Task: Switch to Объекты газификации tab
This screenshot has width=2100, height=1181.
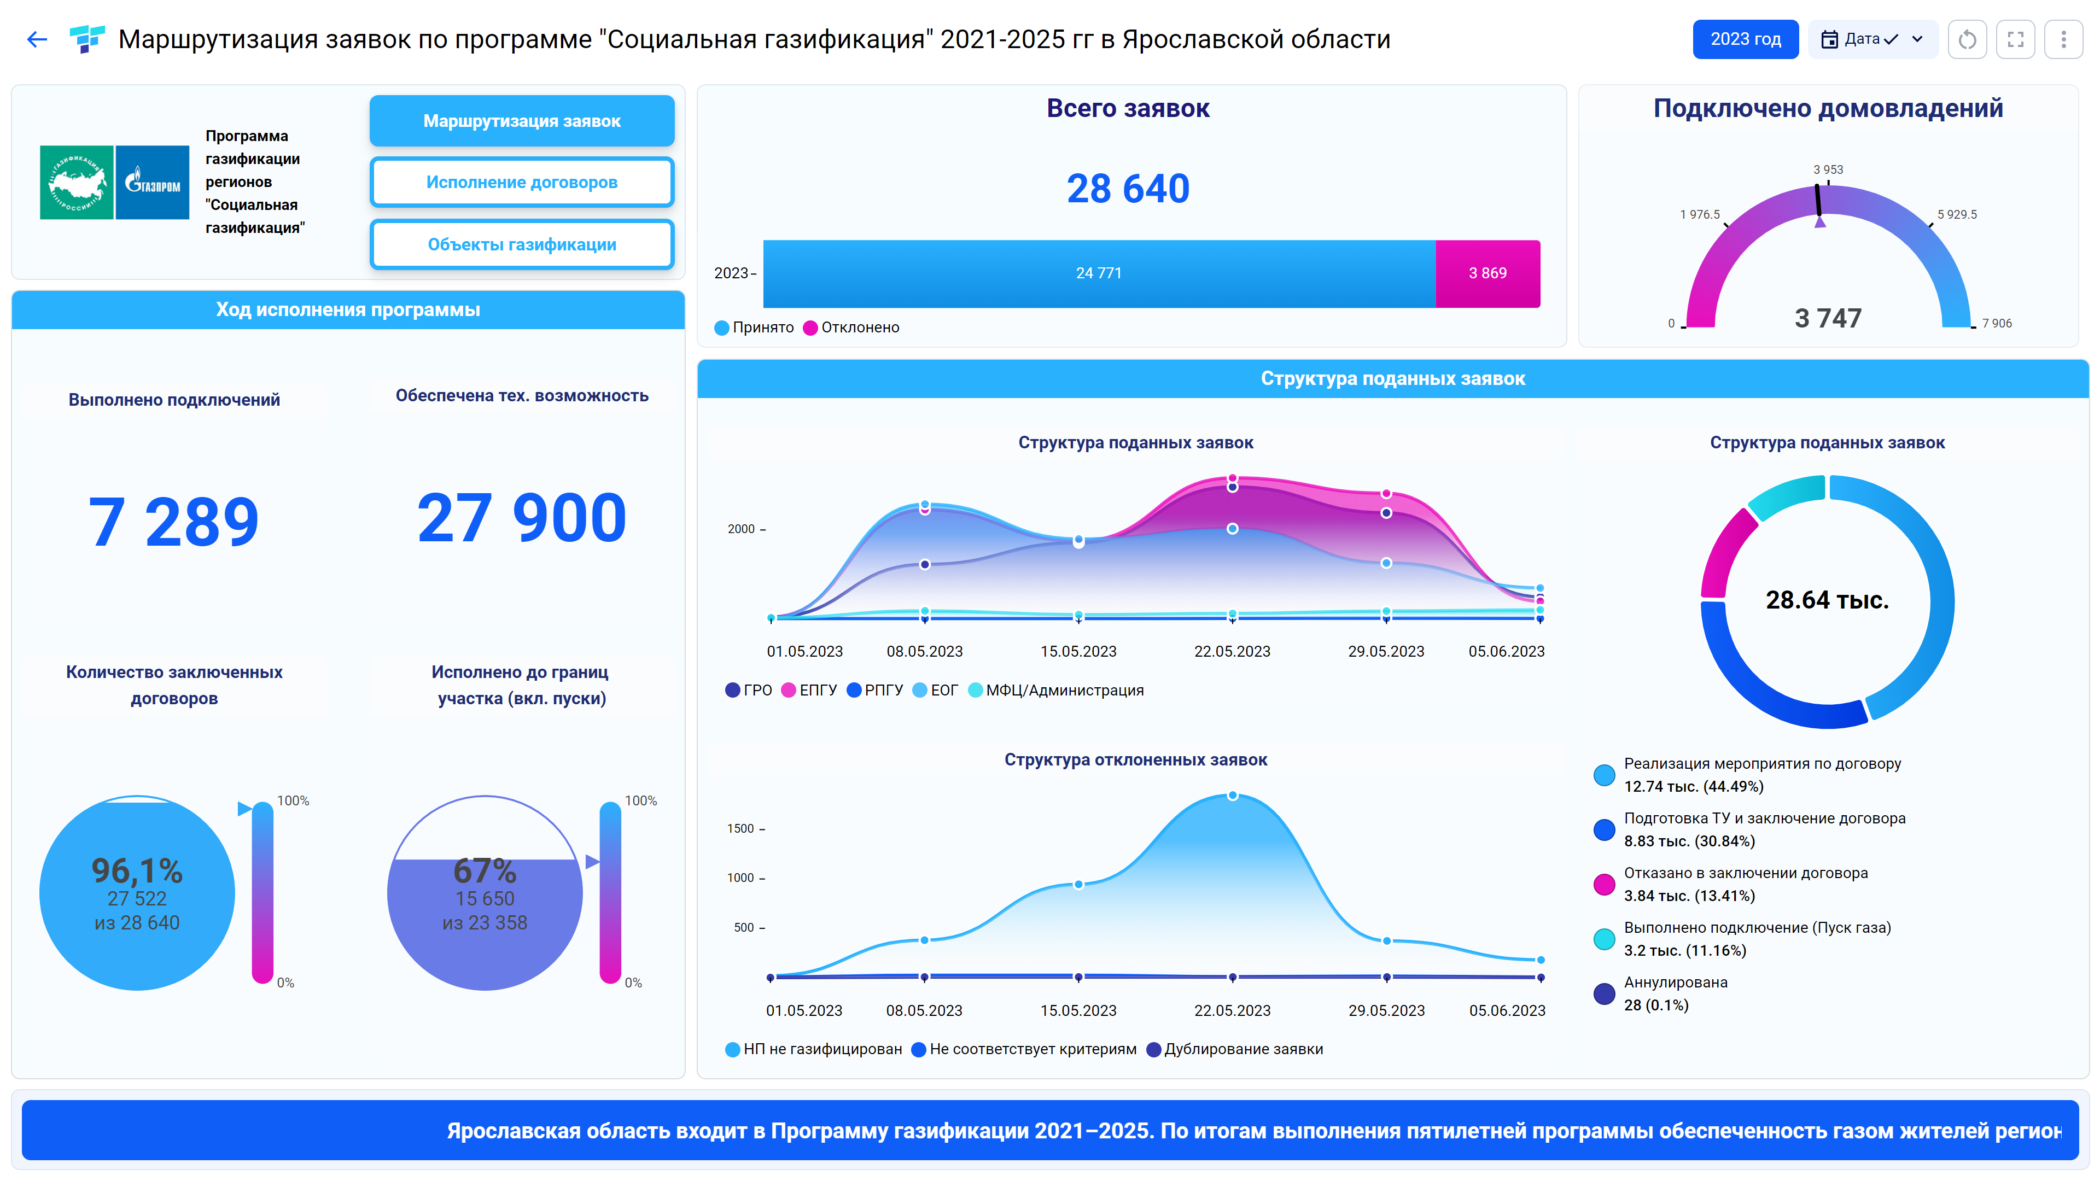Action: pos(522,244)
